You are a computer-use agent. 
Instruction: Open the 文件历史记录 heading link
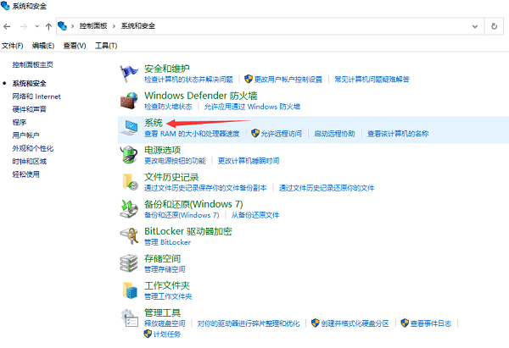171,177
